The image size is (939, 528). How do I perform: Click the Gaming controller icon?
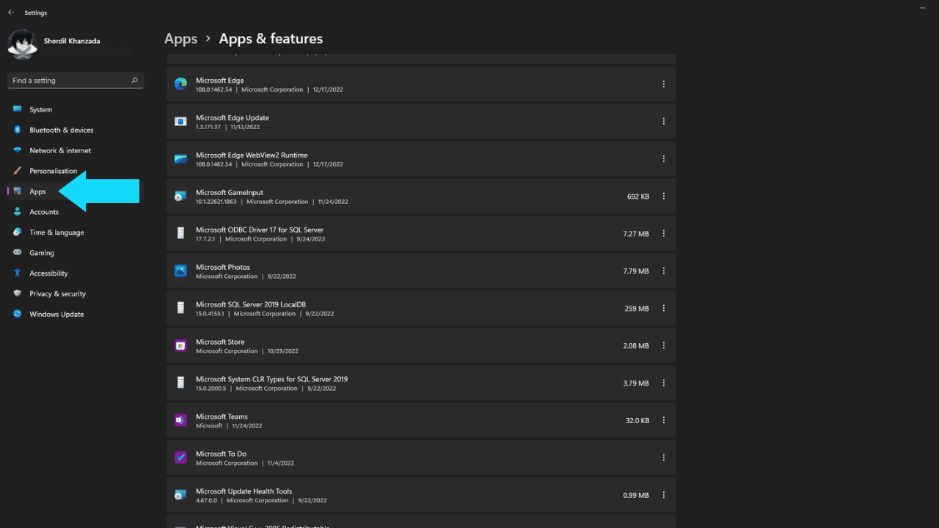(17, 253)
